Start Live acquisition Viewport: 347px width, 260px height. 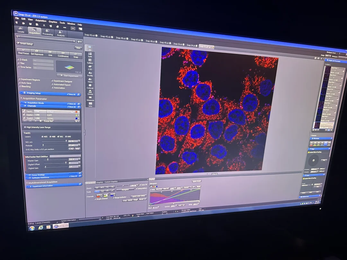pos(50,53)
